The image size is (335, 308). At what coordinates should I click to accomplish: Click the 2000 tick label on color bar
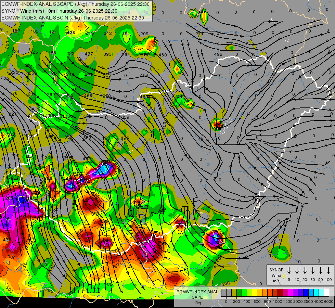click(298, 301)
